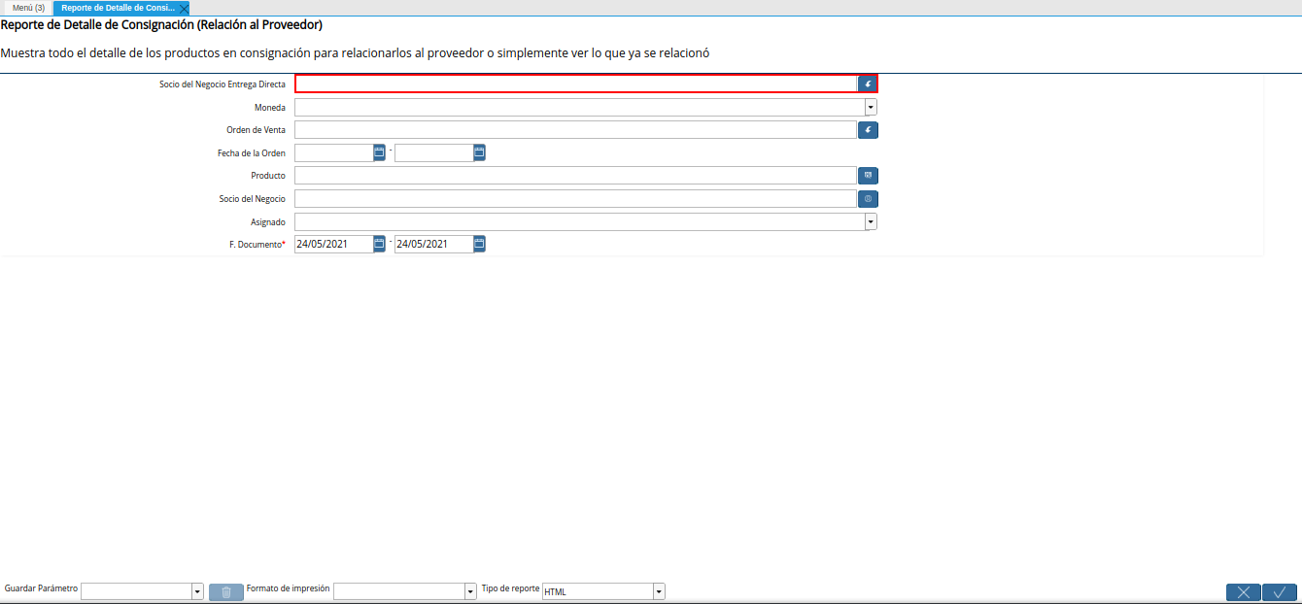
Task: Click the 'F. Documento*' label
Action: pyautogui.click(x=257, y=245)
